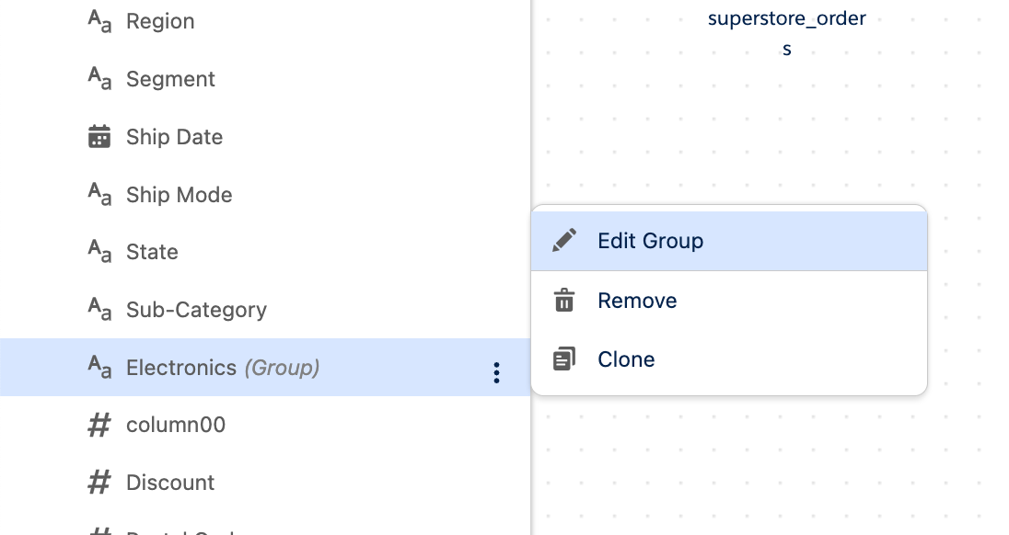Viewport: 1009px width, 535px height.
Task: Click the text-type icon beside Segment
Action: click(99, 79)
